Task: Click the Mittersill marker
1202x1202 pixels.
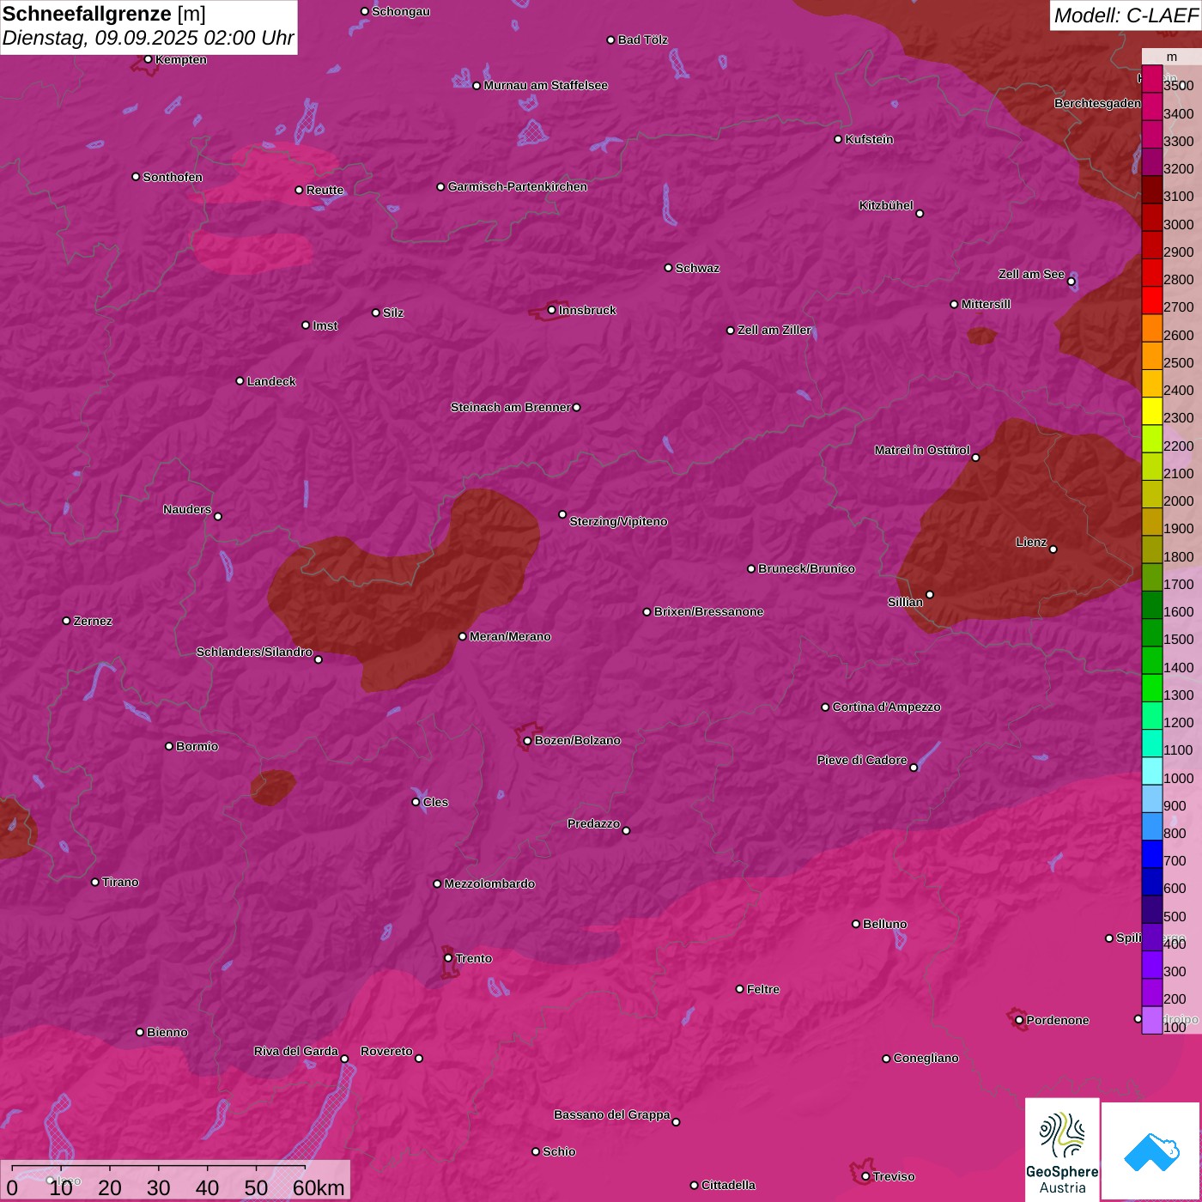Action: (954, 304)
